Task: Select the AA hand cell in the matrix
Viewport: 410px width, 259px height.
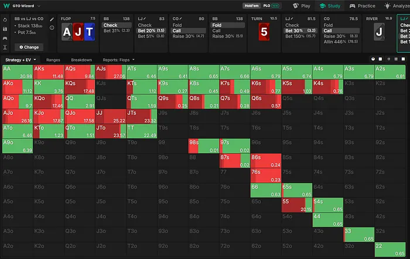Action: pyautogui.click(x=18, y=72)
